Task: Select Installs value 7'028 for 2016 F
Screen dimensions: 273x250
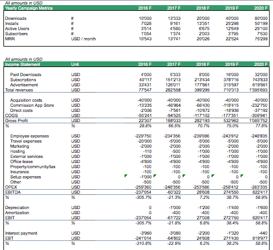Action: tap(146, 23)
